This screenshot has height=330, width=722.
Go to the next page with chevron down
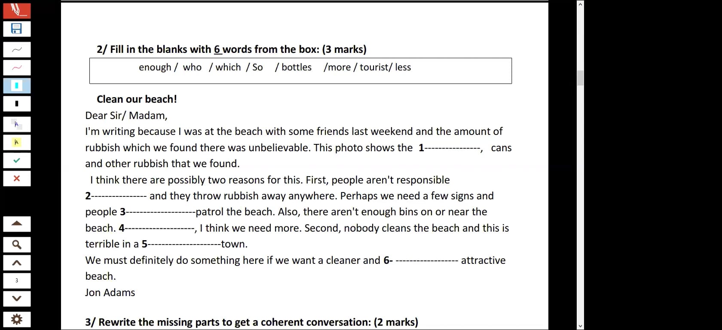tap(17, 299)
